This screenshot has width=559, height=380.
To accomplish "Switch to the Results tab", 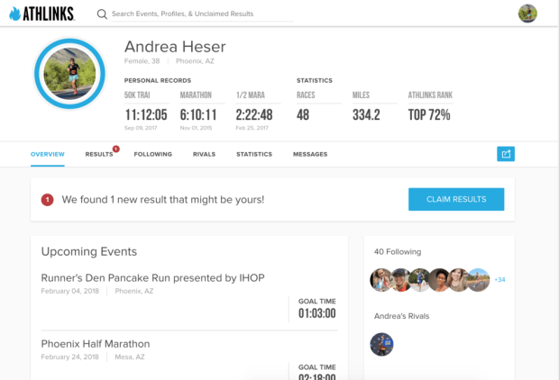I will coord(99,155).
